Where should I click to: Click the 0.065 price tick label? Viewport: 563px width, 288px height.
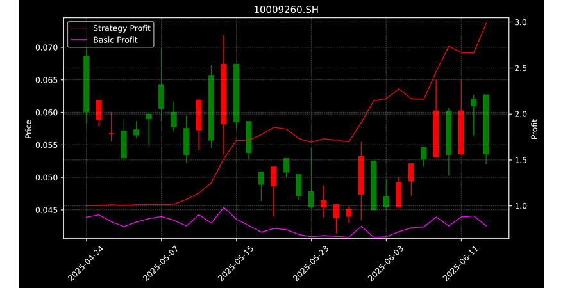[x=47, y=80]
